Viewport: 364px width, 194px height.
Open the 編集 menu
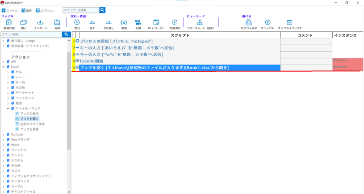[26, 10]
